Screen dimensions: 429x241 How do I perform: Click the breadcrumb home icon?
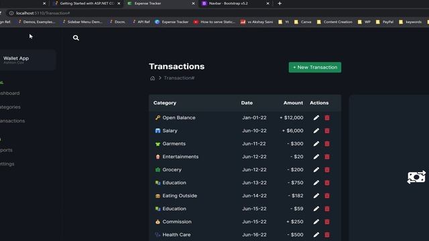click(152, 78)
